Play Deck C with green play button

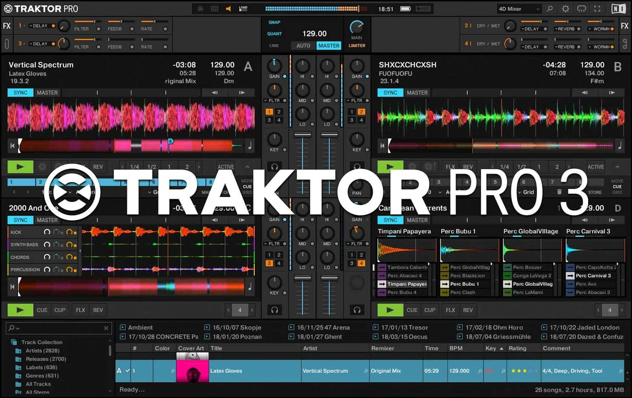coord(20,310)
